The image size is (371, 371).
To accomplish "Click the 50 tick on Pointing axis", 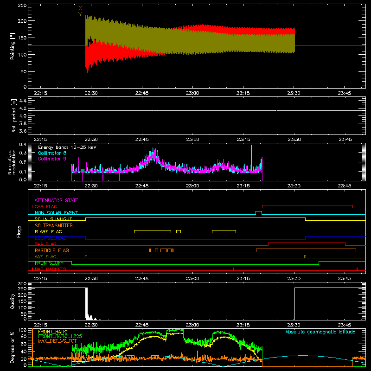I will coord(24,72).
